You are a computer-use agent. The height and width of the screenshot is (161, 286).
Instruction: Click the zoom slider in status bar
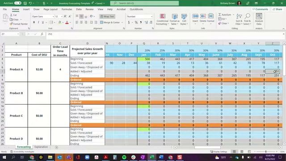point(266,152)
